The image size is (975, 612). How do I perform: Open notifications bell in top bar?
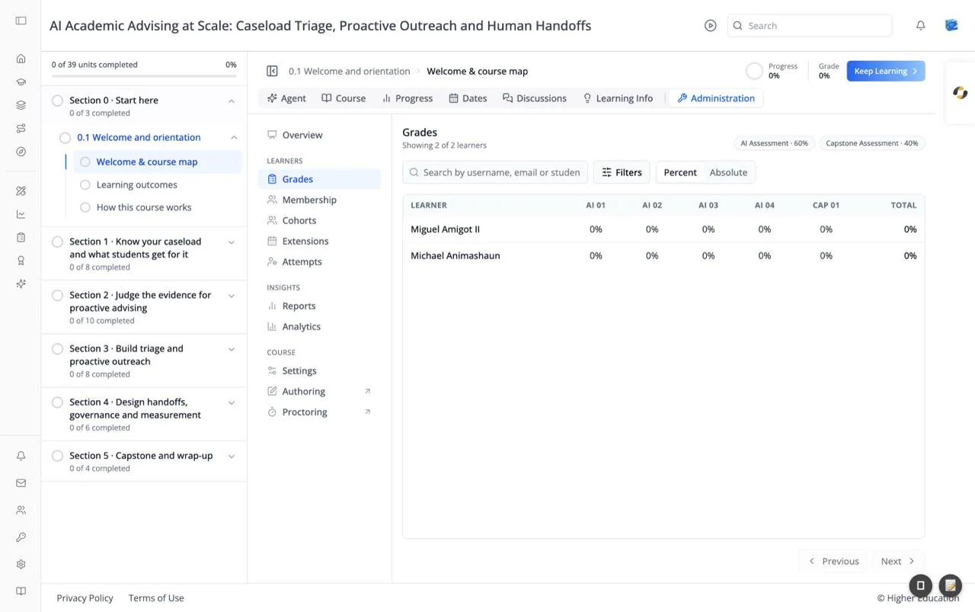(920, 26)
